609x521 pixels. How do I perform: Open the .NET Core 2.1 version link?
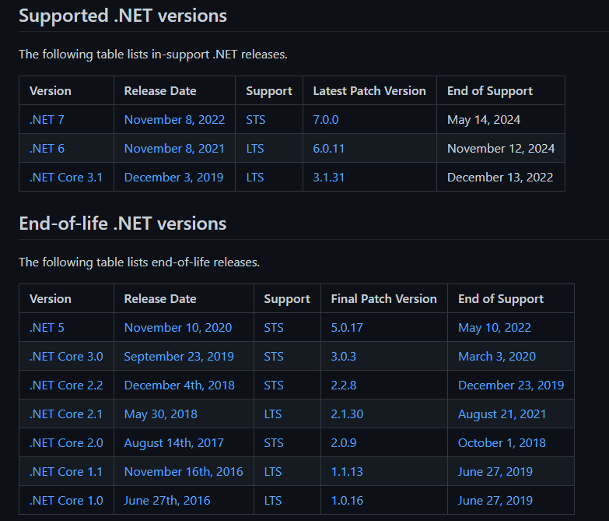[x=65, y=414]
